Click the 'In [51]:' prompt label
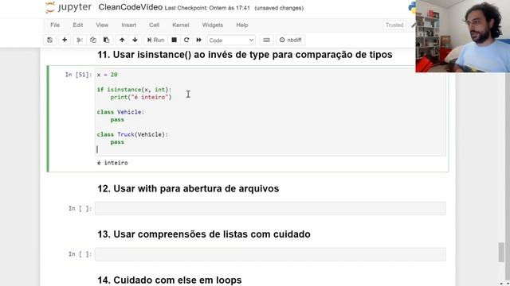Image resolution: width=510 pixels, height=286 pixels. [x=78, y=75]
